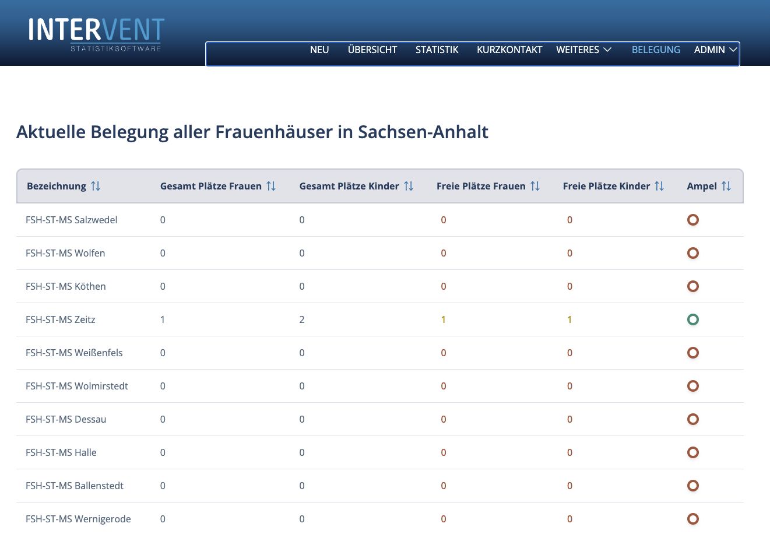Sort by Gesamt Plätze Kinder arrows
Viewport: 770px width, 534px height.
[x=409, y=186]
